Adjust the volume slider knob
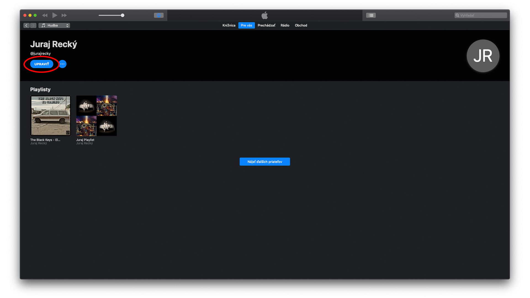This screenshot has height=298, width=530. pyautogui.click(x=123, y=15)
